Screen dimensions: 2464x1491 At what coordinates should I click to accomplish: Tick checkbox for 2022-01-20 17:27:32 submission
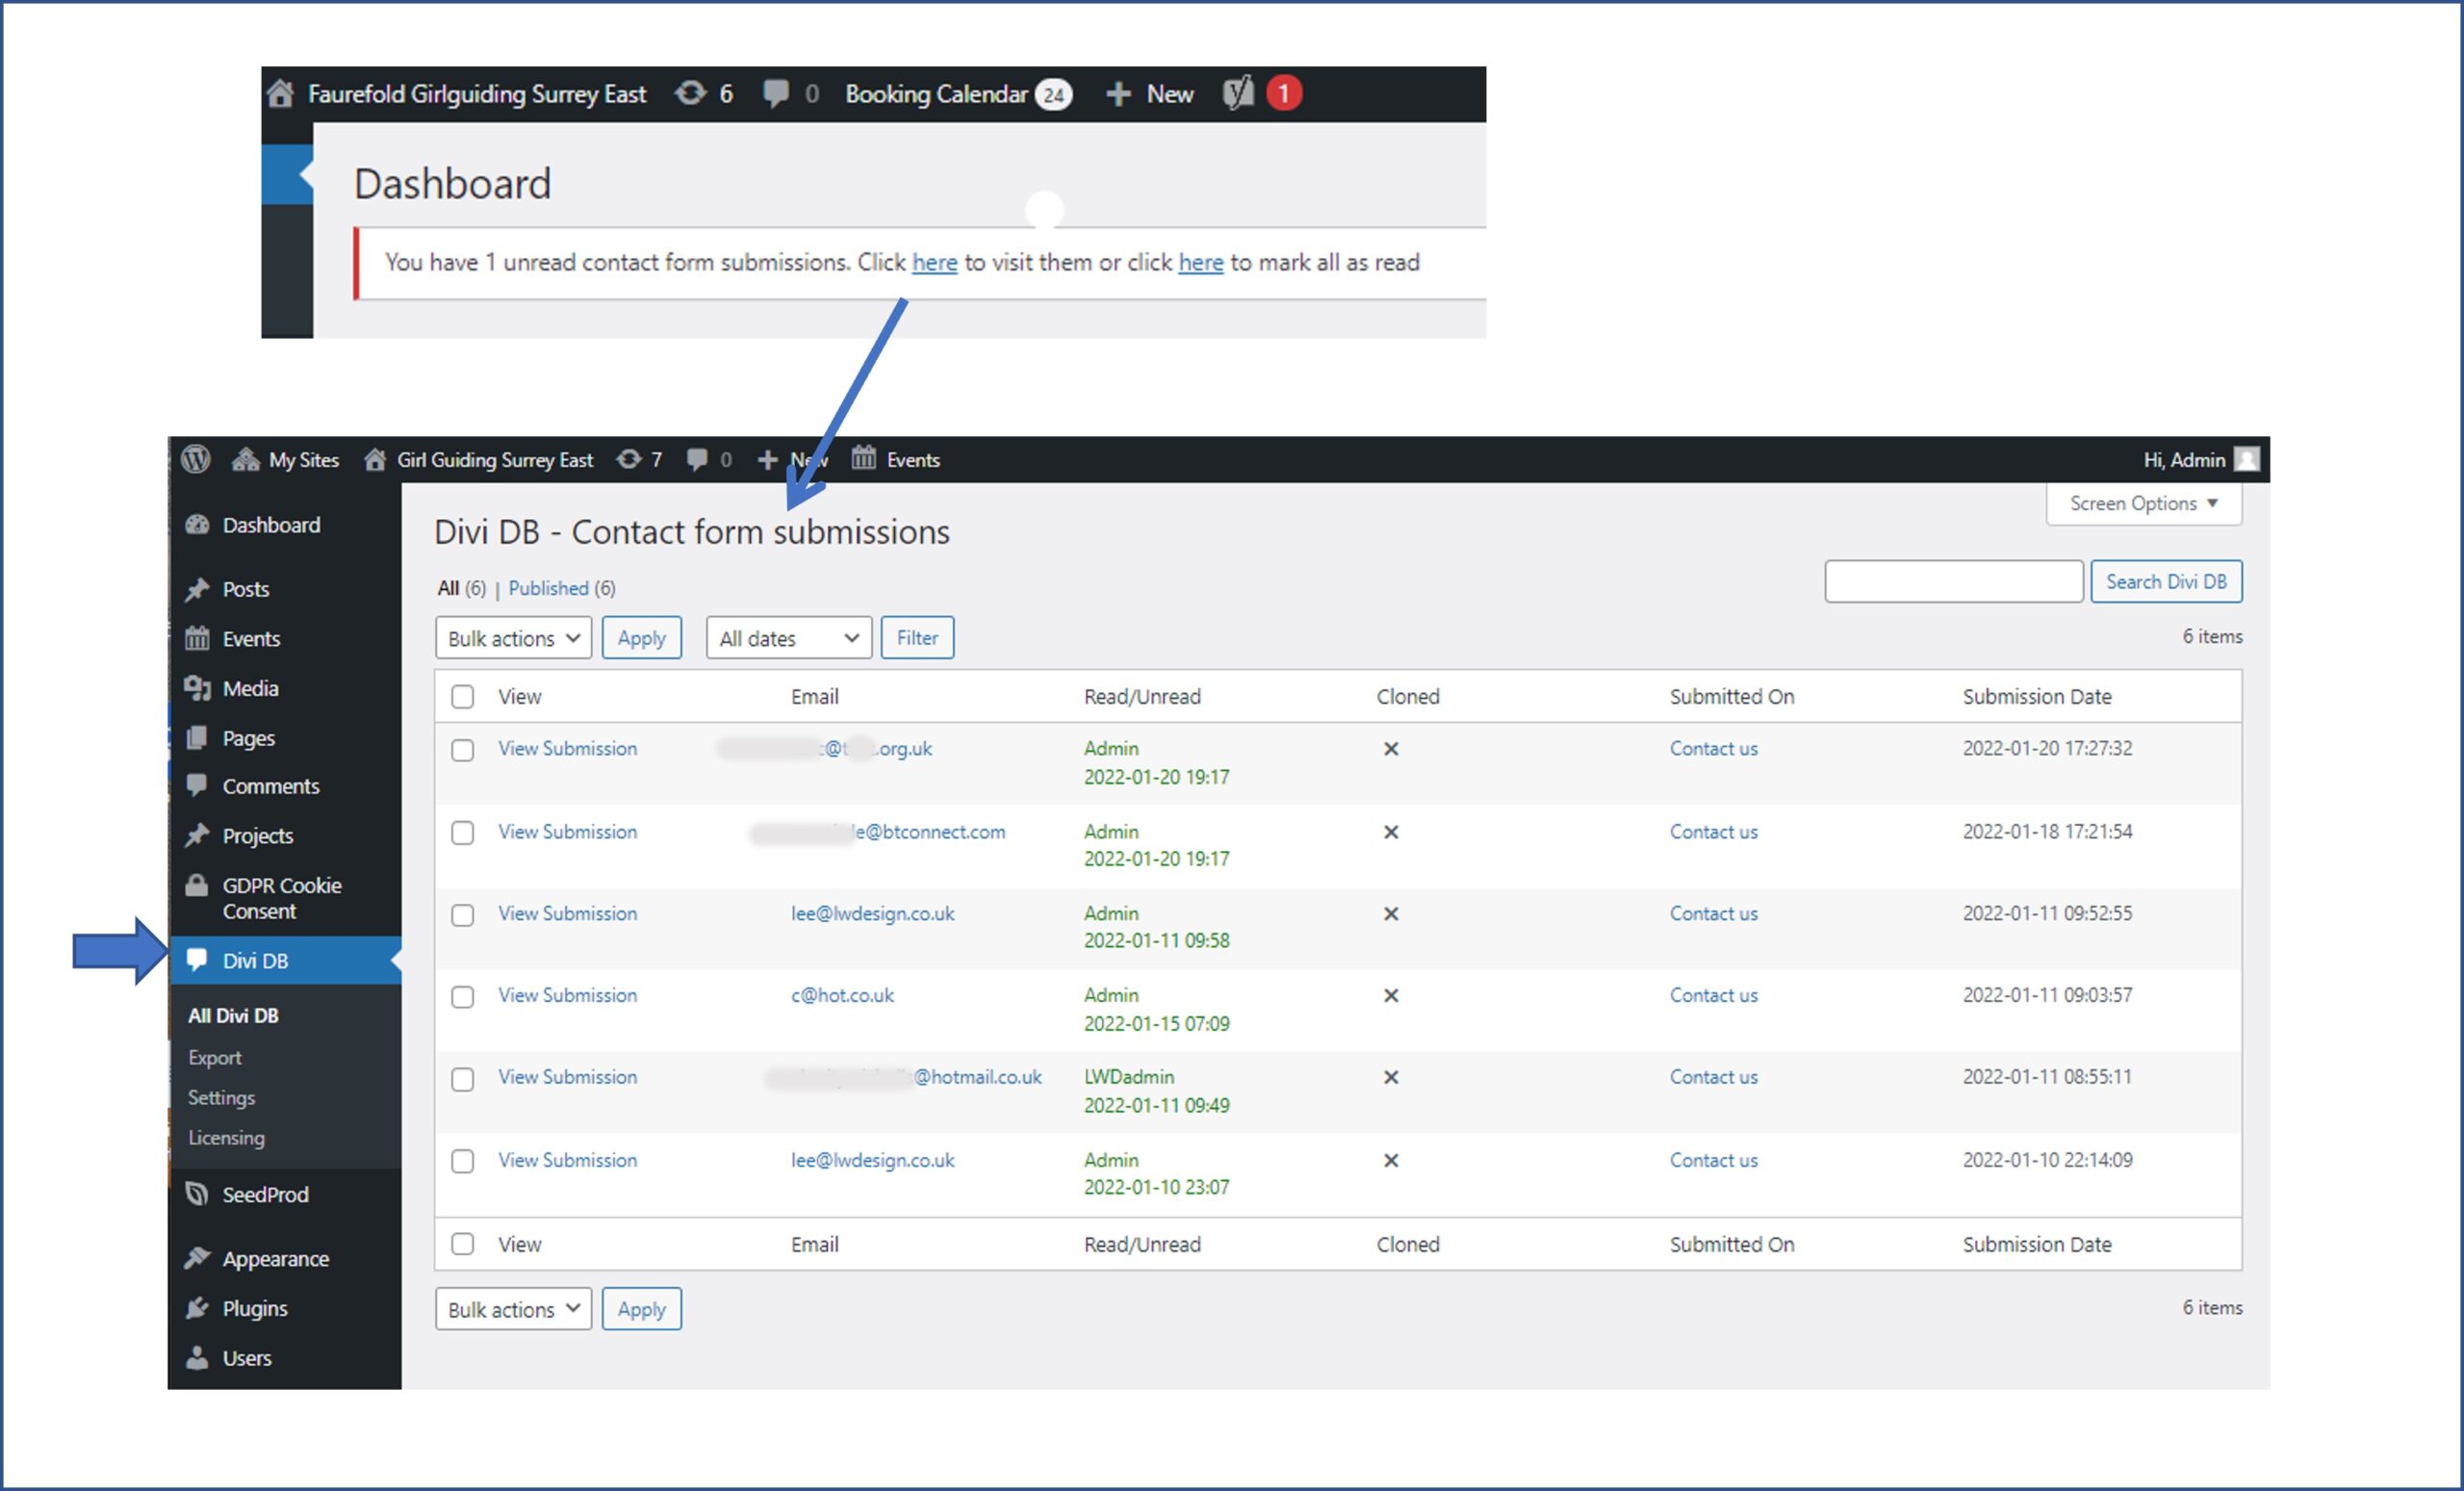(x=462, y=750)
